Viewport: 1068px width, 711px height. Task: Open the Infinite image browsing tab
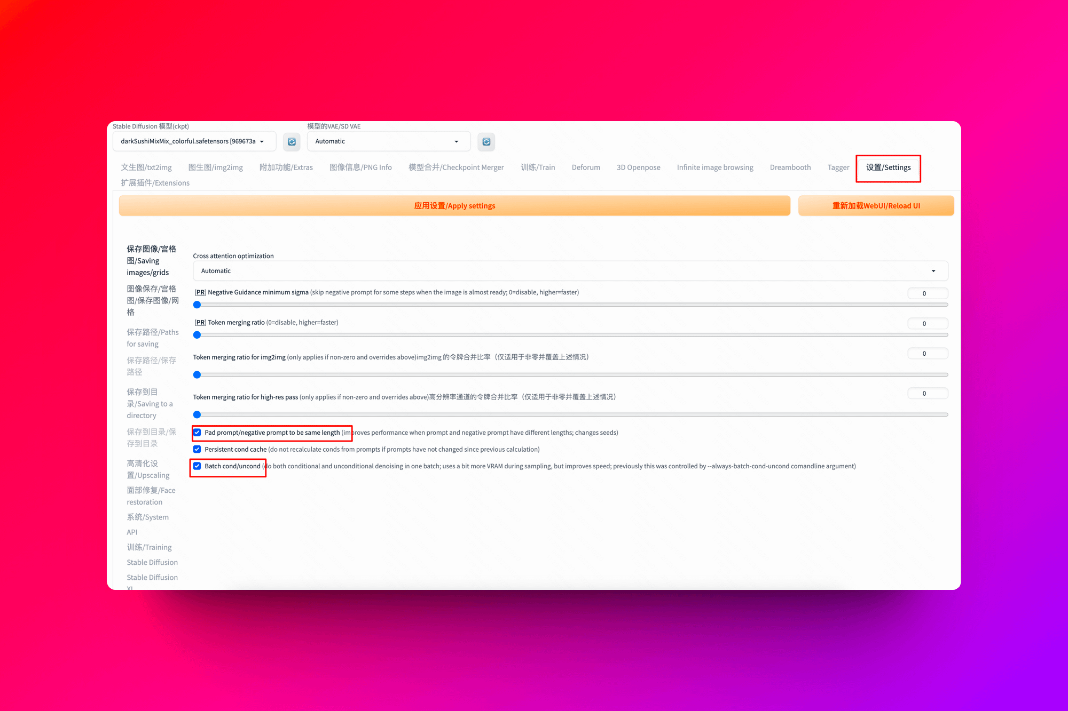[x=714, y=167]
